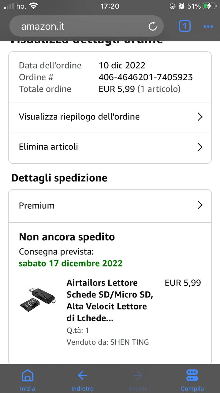Expand the Premium shipping chevron
The height and width of the screenshot is (393, 220).
[x=200, y=205]
